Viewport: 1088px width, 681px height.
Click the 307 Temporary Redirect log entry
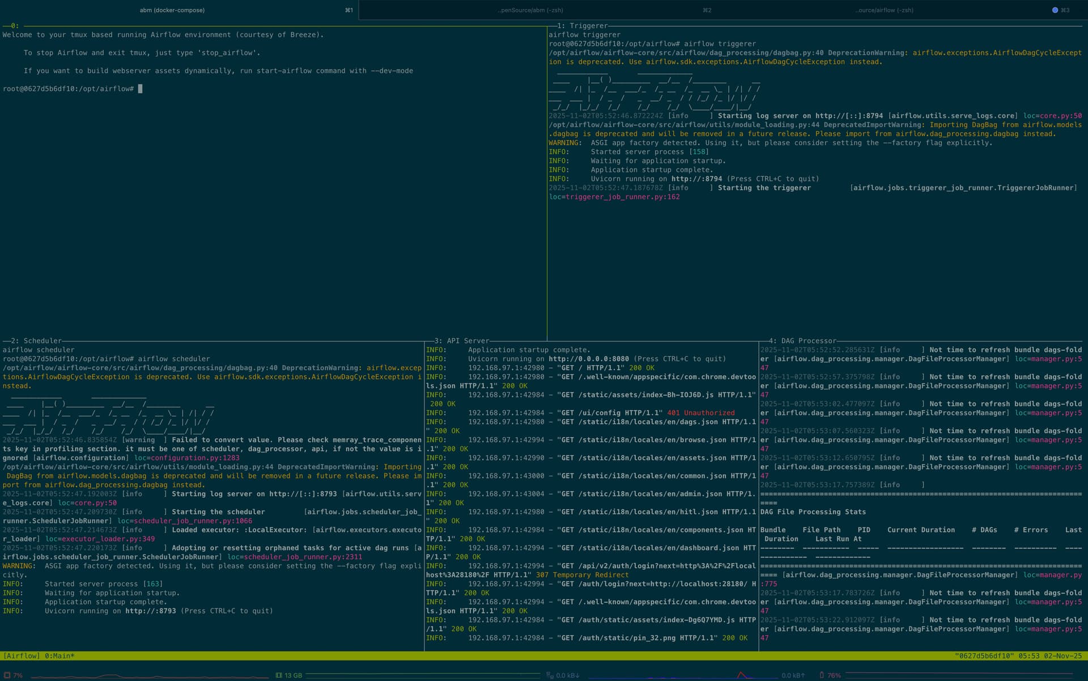pos(582,575)
